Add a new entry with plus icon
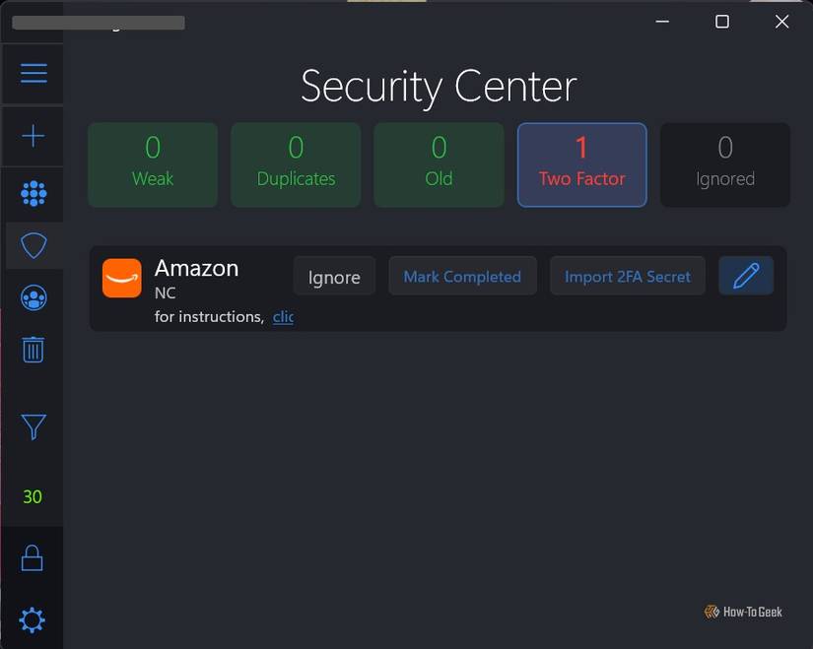 click(x=34, y=136)
